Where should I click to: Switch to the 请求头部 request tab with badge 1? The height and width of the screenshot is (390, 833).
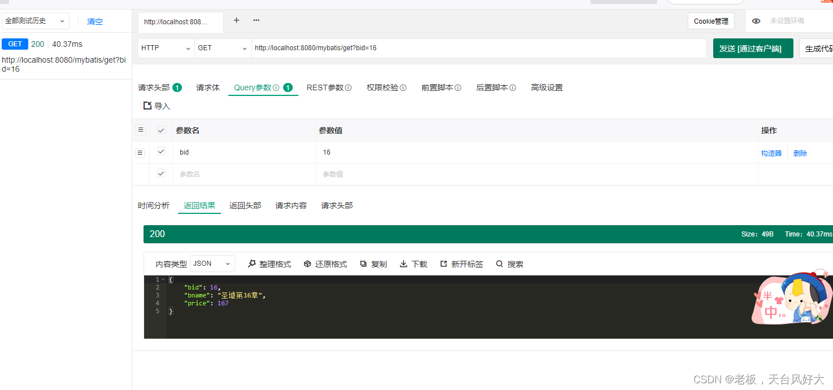click(160, 87)
